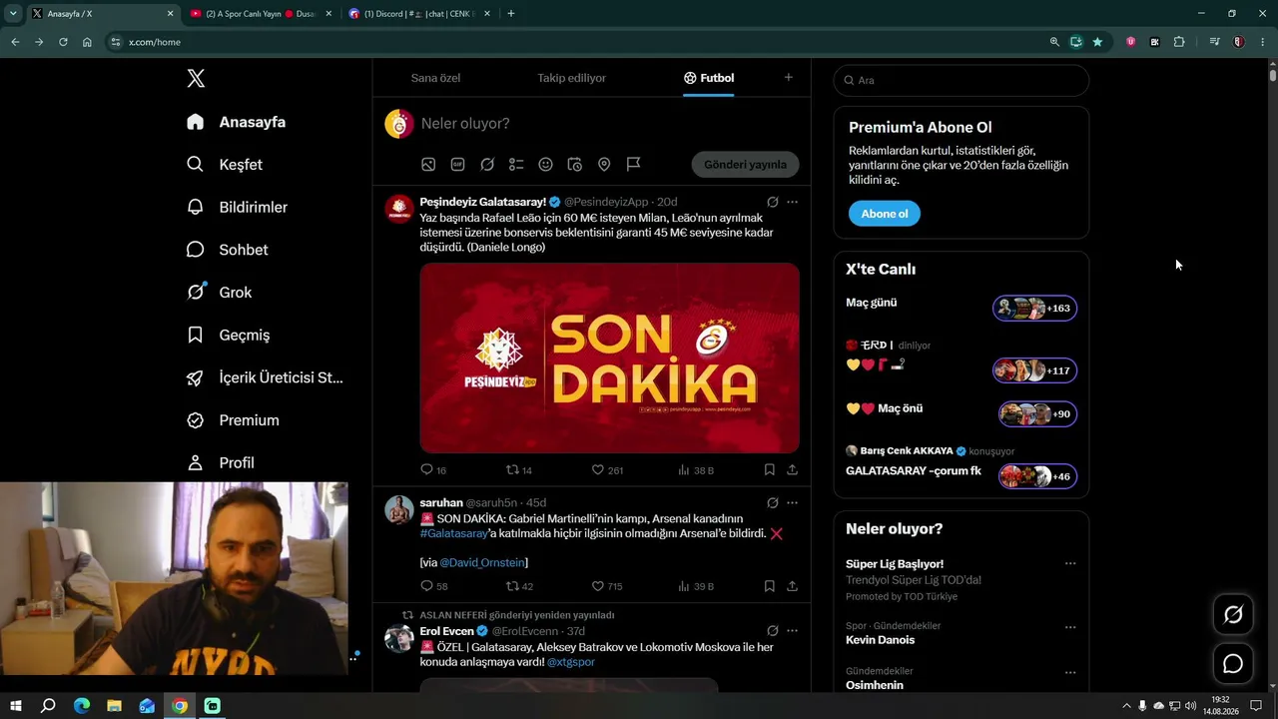
Task: Open the floating Grok button at right
Action: click(1233, 615)
